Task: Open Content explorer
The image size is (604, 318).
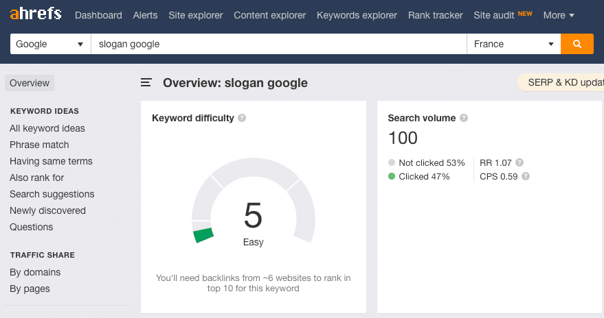Action: (269, 15)
